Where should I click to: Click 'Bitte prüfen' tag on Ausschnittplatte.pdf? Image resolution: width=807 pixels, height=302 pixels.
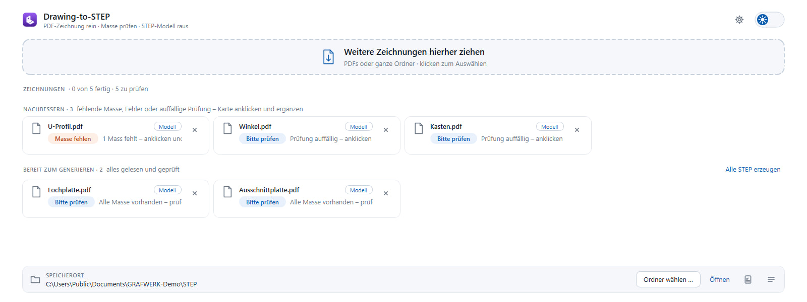[262, 202]
